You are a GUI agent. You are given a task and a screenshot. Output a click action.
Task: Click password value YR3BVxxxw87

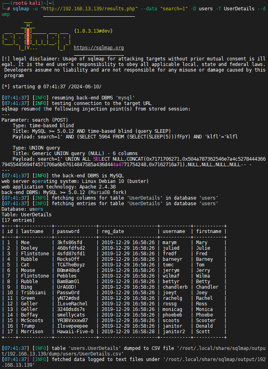72,320
